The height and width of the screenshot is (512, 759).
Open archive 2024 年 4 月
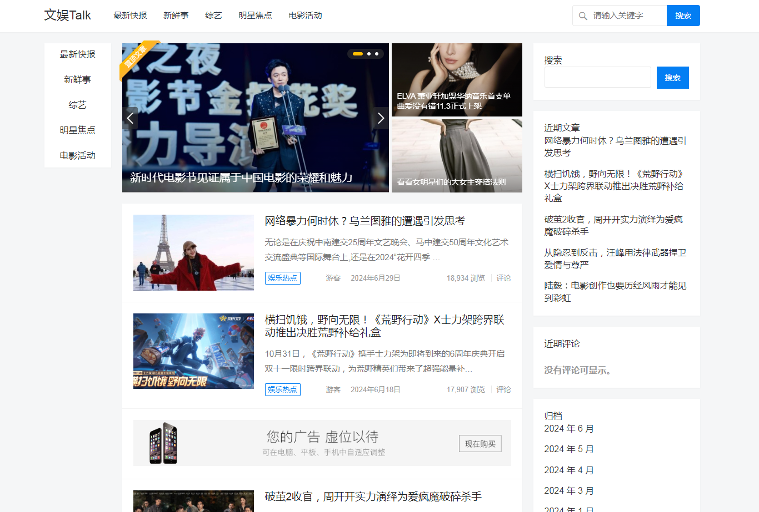click(569, 470)
